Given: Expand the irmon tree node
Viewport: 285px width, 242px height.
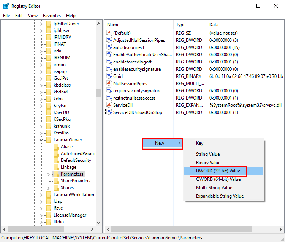Looking at the screenshot, I should 41,65.
